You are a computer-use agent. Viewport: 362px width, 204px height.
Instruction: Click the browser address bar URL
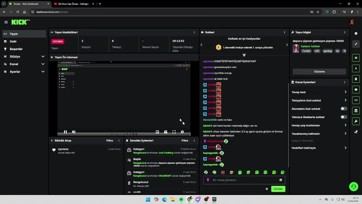tap(52, 12)
